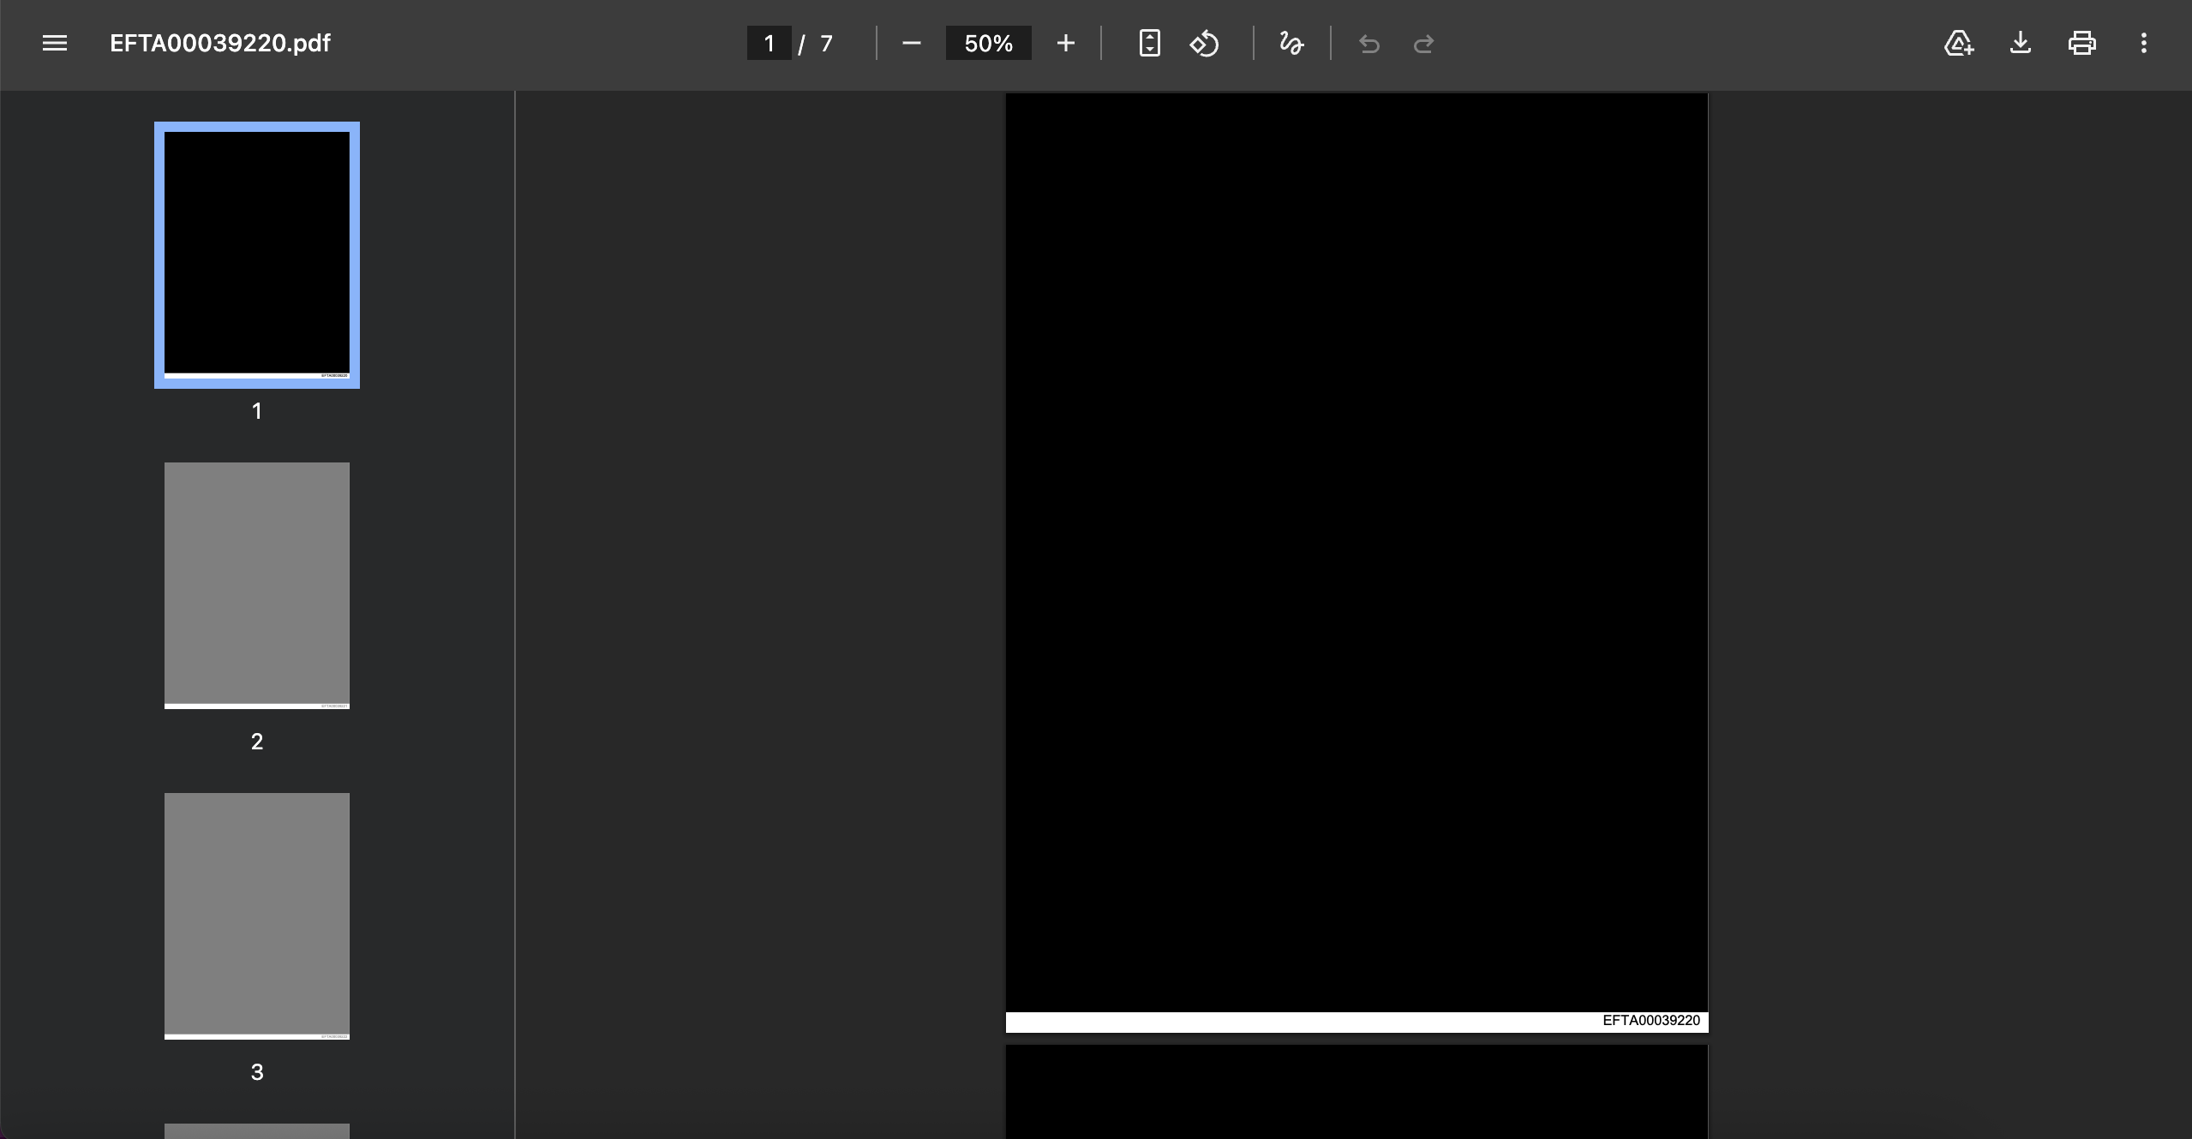Open the three-dot overflow menu
Viewport: 2192px width, 1139px height.
tap(2146, 43)
